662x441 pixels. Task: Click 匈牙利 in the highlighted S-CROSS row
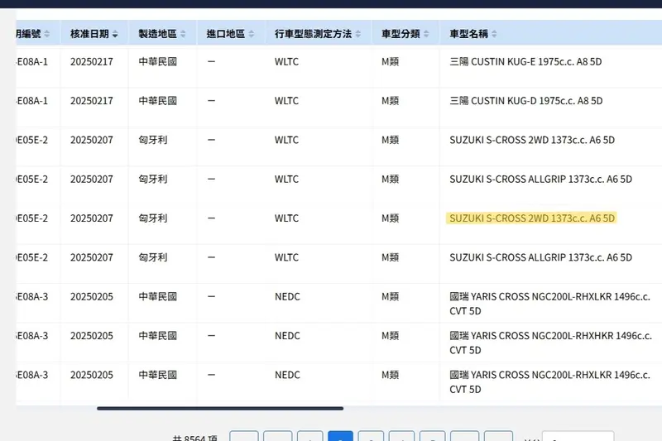click(153, 218)
